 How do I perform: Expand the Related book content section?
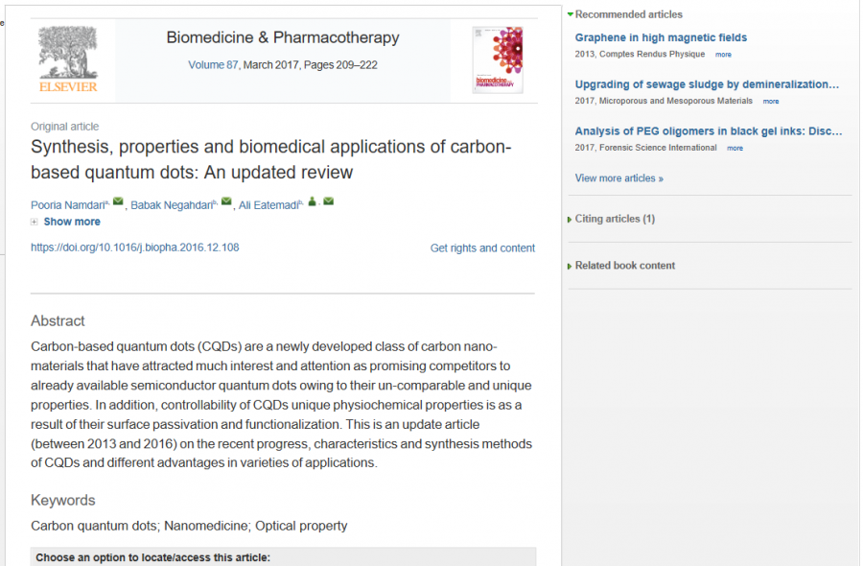coord(571,266)
